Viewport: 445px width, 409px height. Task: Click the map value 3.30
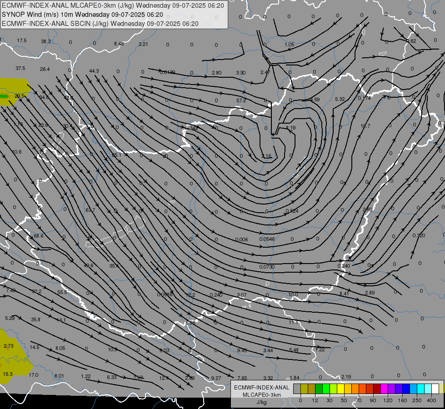(240, 73)
